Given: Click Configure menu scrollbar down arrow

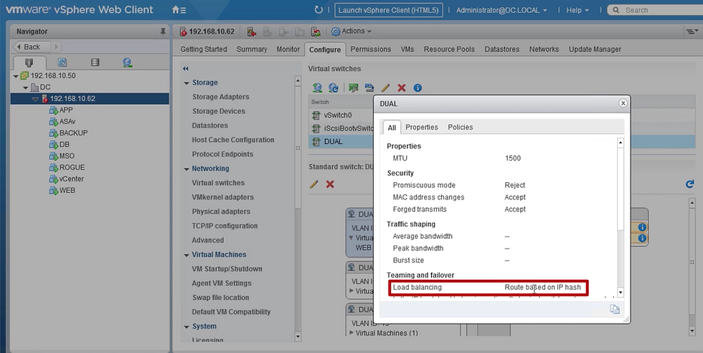Looking at the screenshot, I should click(x=298, y=336).
